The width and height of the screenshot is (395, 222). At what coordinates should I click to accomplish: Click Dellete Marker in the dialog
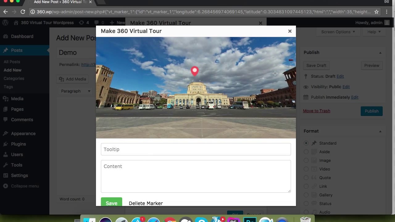point(146,203)
